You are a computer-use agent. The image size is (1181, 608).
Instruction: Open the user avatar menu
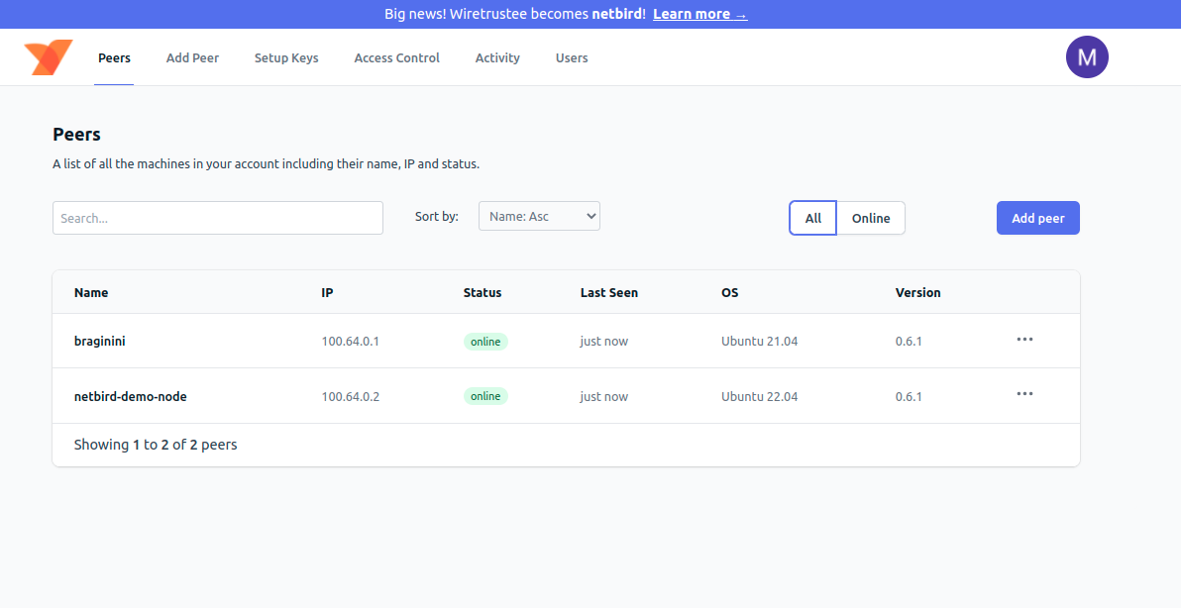tap(1087, 57)
